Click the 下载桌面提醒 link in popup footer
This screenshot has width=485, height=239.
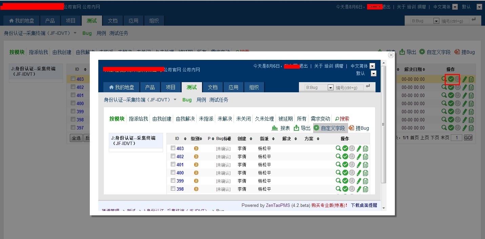tap(364, 205)
